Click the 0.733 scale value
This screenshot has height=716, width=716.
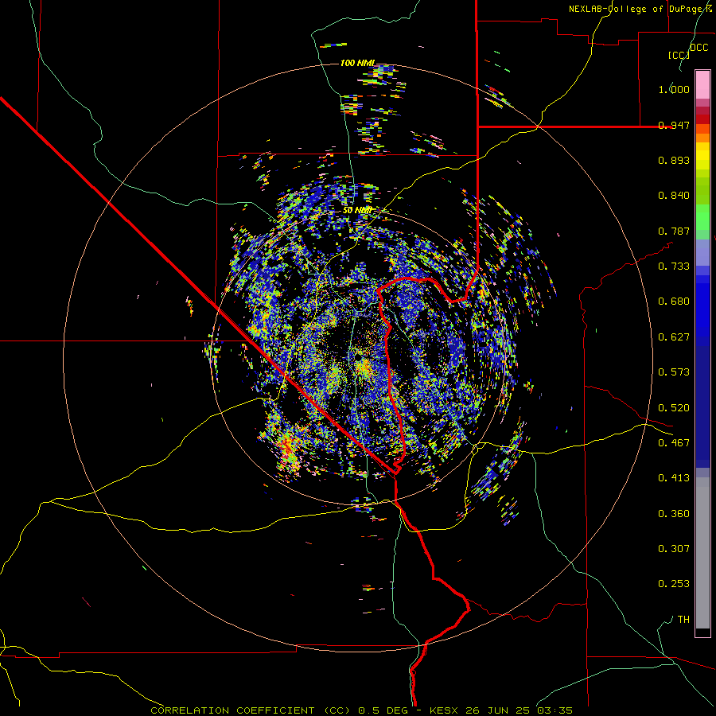point(674,267)
